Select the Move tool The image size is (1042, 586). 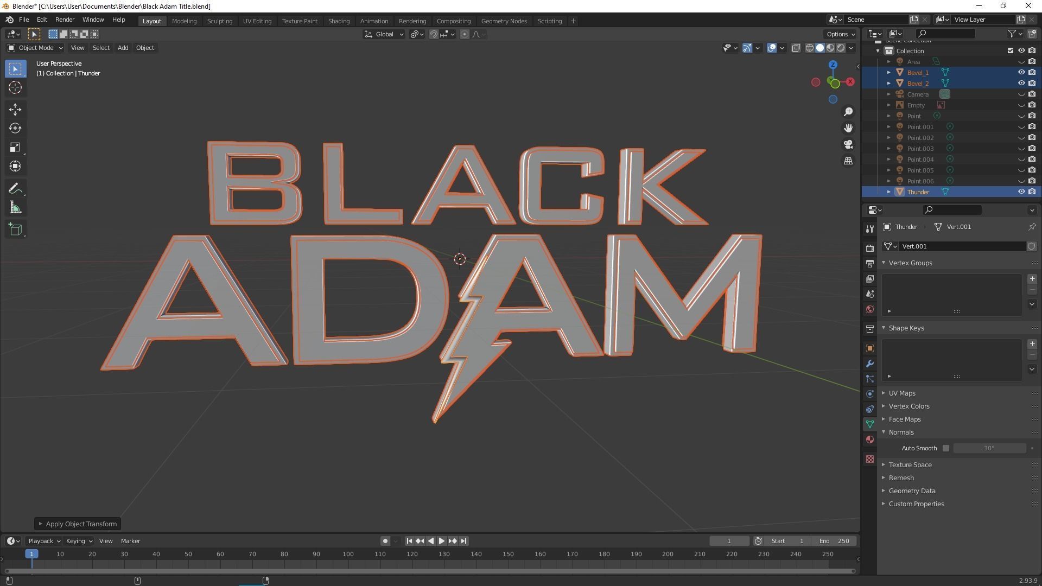[15, 109]
